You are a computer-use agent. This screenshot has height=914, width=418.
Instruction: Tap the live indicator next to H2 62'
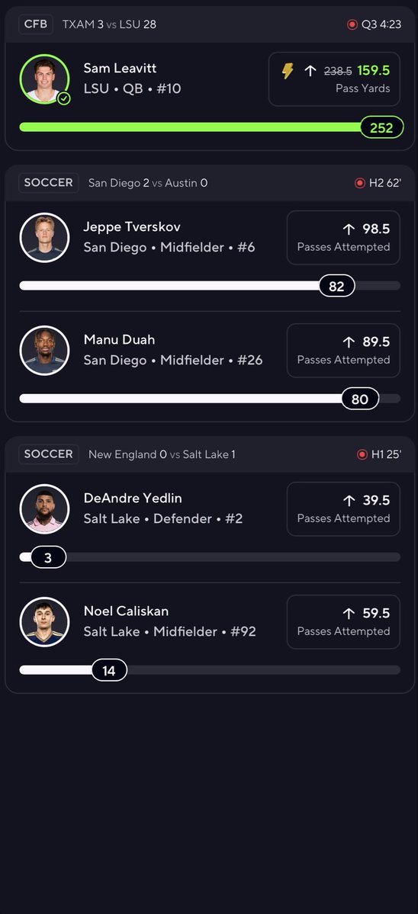pos(360,183)
